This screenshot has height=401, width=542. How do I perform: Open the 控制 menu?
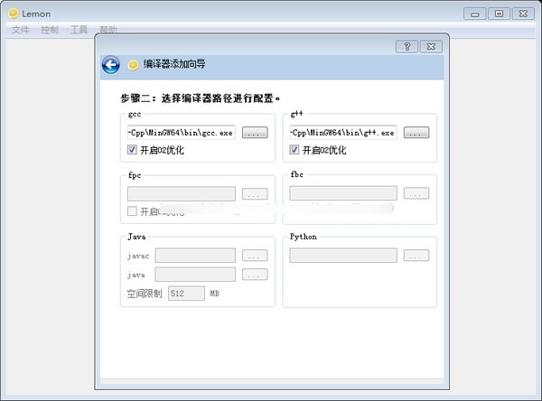pyautogui.click(x=50, y=30)
